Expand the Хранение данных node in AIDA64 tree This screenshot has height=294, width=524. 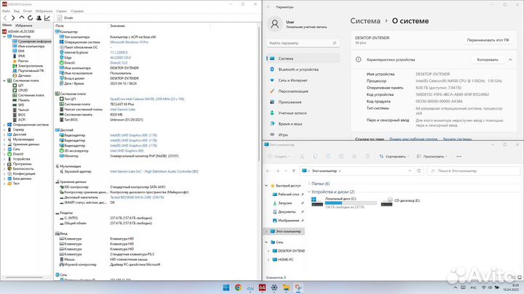[x=4, y=144]
